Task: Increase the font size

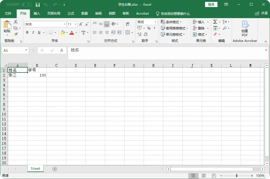Action: (x=81, y=24)
